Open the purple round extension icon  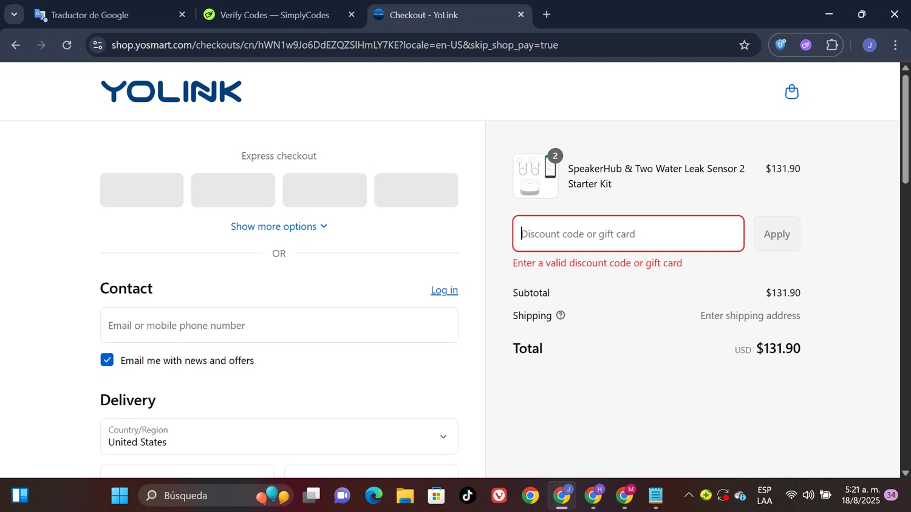coord(806,45)
